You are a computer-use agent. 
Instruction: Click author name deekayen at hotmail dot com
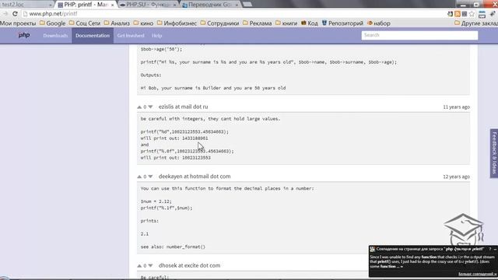[195, 177]
